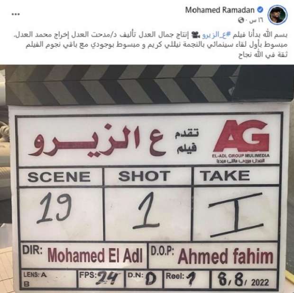
Task: Click the date 8/8/2022 on slate
Action: click(x=244, y=280)
